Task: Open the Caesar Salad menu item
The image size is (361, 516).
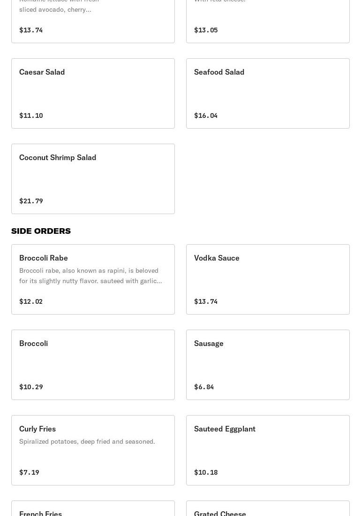Action: coord(93,93)
